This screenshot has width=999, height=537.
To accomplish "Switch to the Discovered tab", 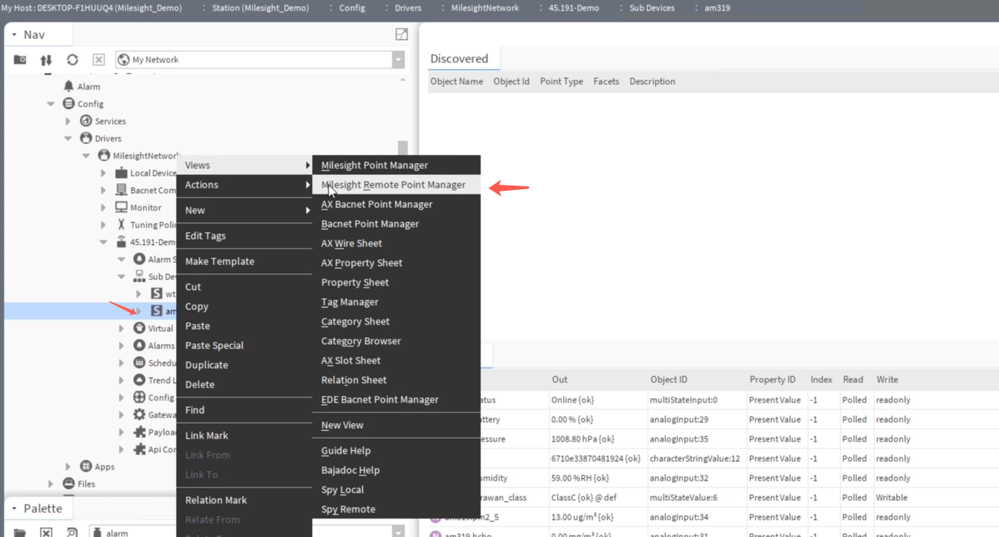I will tap(459, 59).
